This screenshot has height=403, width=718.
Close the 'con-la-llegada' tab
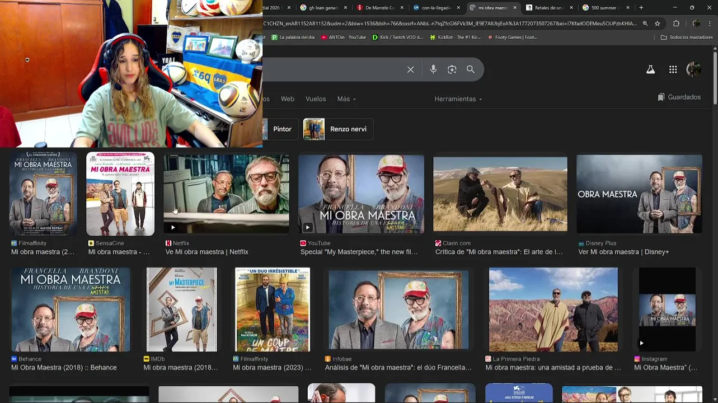[x=458, y=8]
